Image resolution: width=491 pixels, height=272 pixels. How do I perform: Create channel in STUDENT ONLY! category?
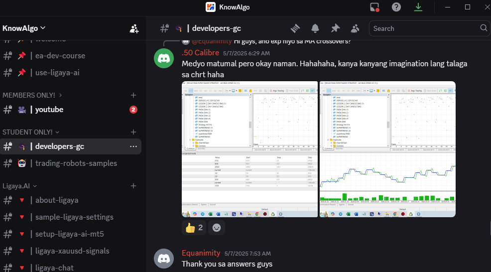(133, 132)
